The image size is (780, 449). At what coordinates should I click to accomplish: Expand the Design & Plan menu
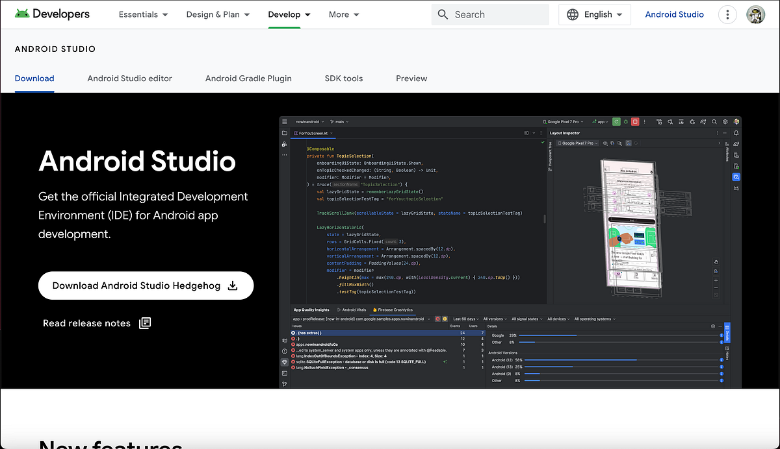coord(218,14)
